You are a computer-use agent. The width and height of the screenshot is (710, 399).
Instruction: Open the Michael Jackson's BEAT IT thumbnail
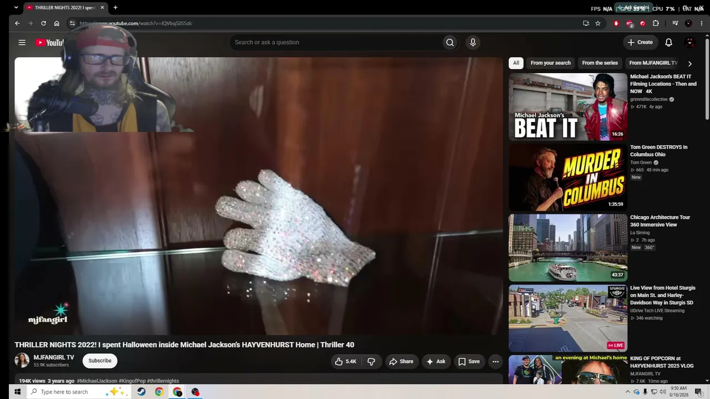coord(568,107)
